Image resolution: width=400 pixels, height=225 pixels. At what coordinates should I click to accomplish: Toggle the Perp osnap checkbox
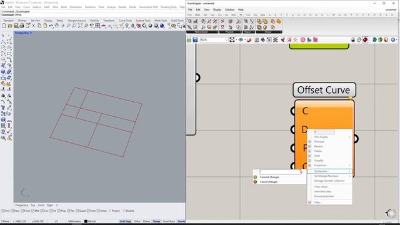59,211
